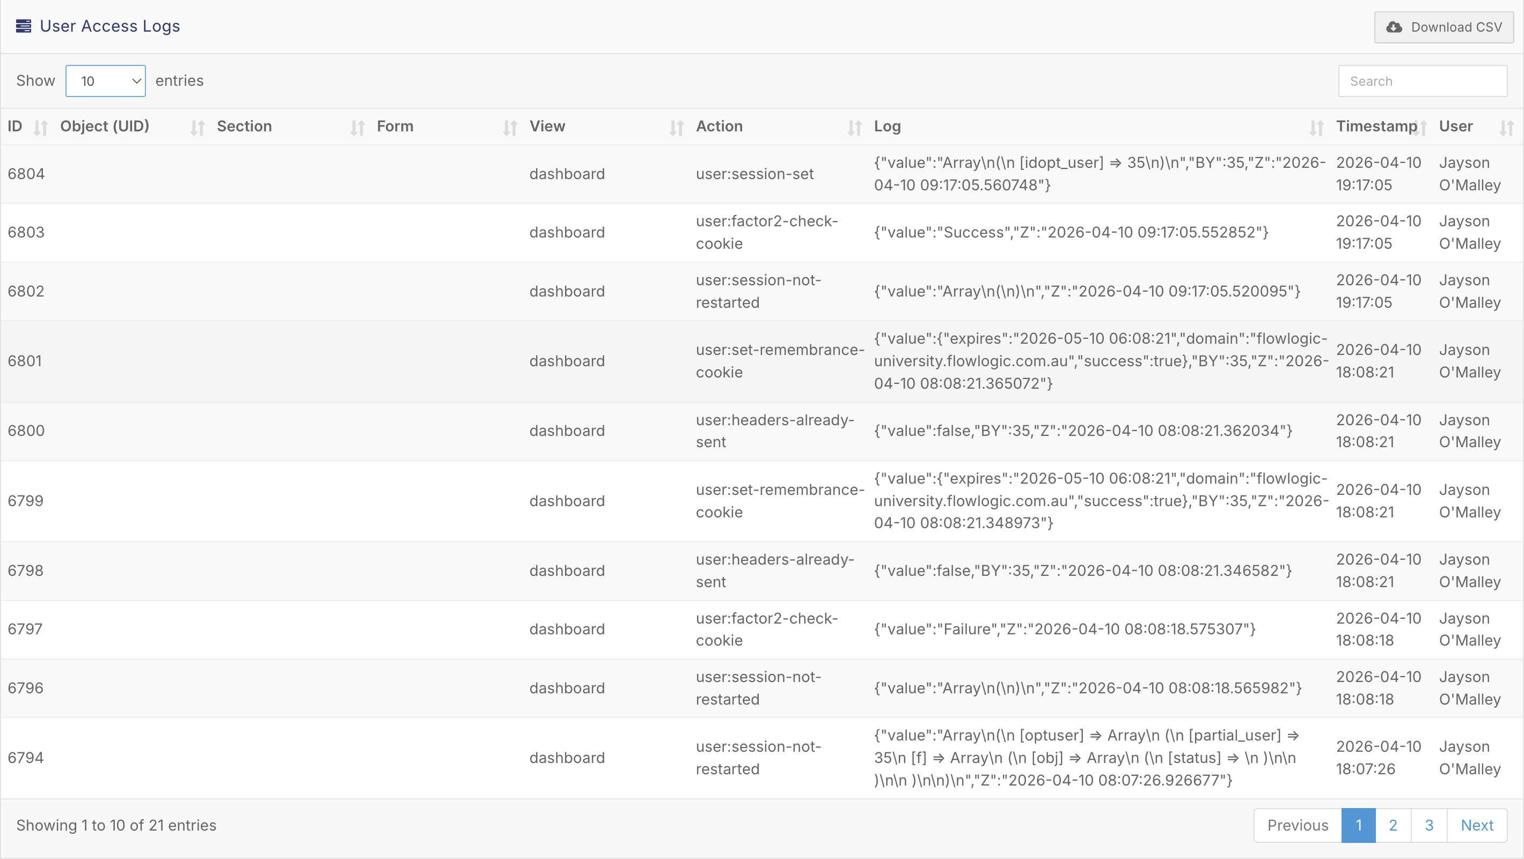This screenshot has height=859, width=1524.
Task: Click Jayson O'Malley in row 6797
Action: (x=1470, y=629)
